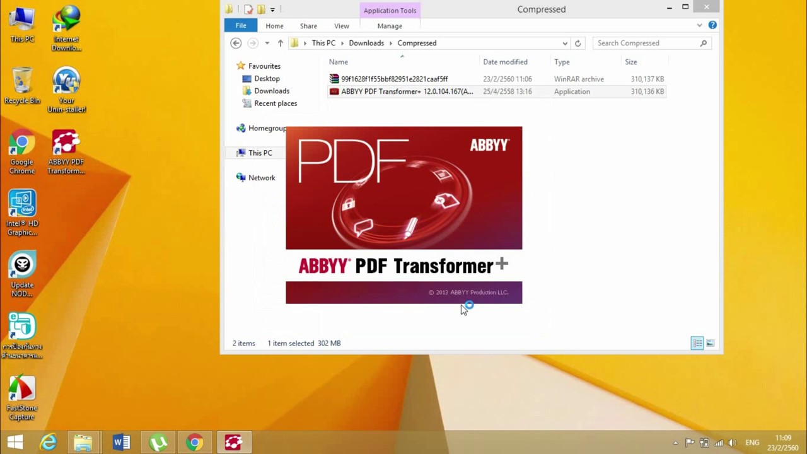Select the Thai-labeled desktop shortcut above FastStone
The height and width of the screenshot is (454, 807).
point(22,337)
